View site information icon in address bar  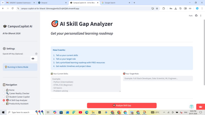(x=18, y=8)
